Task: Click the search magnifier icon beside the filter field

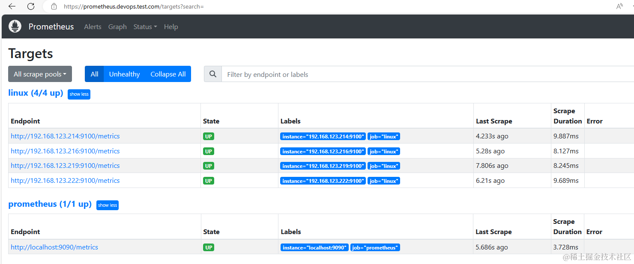Action: 213,74
